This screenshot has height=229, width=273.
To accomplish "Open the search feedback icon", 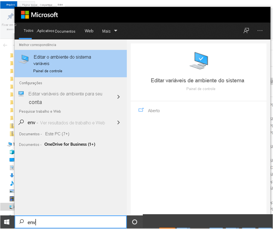I will [246, 31].
